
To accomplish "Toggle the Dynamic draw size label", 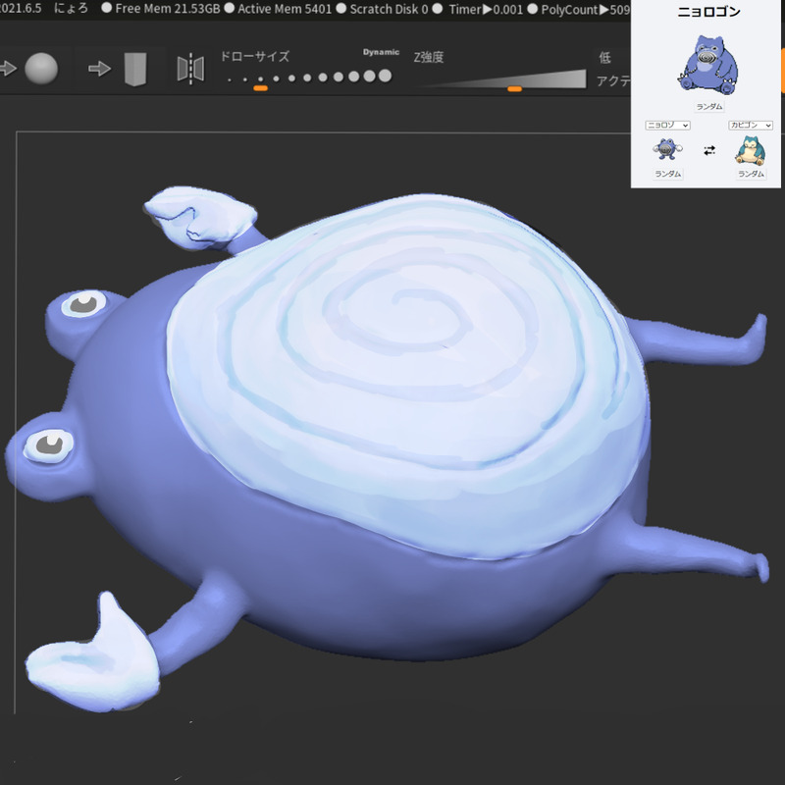I will click(381, 52).
